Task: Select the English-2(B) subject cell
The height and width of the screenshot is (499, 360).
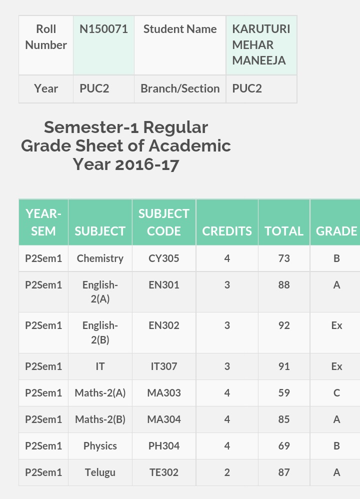Action: [x=100, y=332]
